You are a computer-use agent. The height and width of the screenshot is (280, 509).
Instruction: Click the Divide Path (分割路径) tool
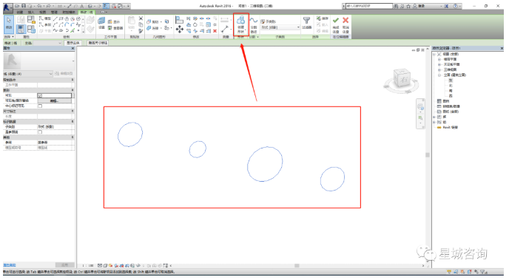(254, 25)
